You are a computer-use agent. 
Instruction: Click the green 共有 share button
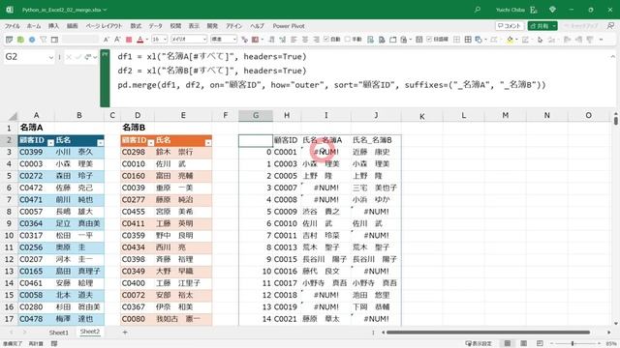tap(542, 26)
